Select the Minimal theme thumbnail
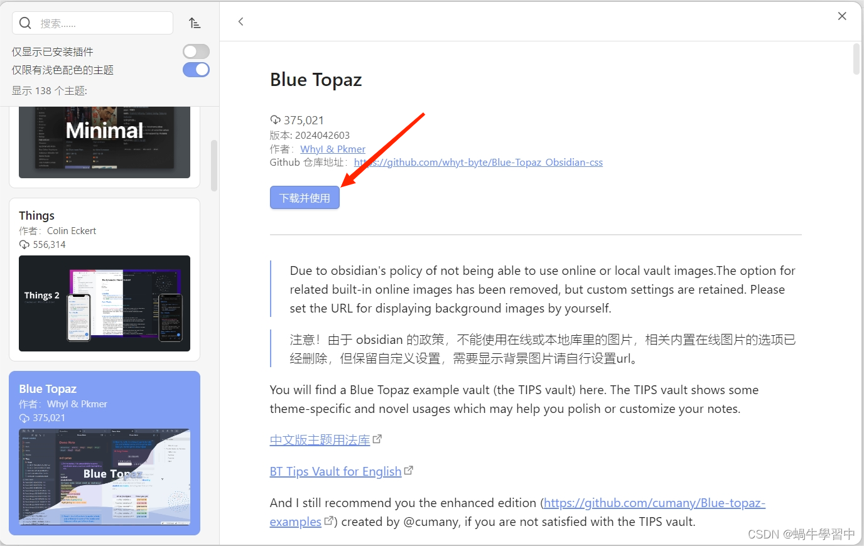 tap(104, 142)
